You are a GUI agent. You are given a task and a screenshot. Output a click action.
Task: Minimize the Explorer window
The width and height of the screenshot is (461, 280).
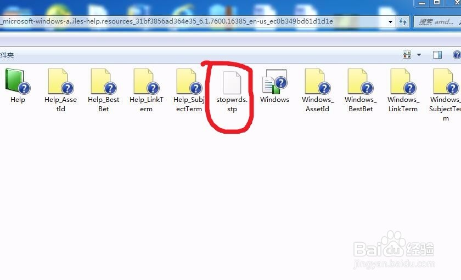422,3
